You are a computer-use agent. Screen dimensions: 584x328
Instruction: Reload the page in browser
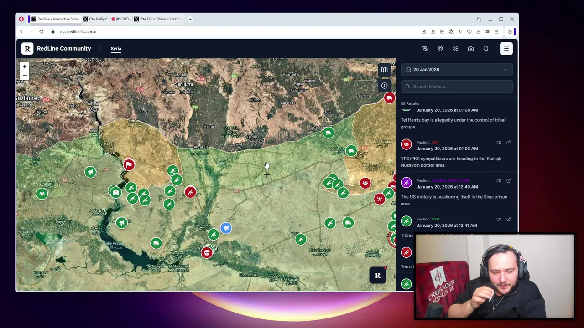pos(41,32)
